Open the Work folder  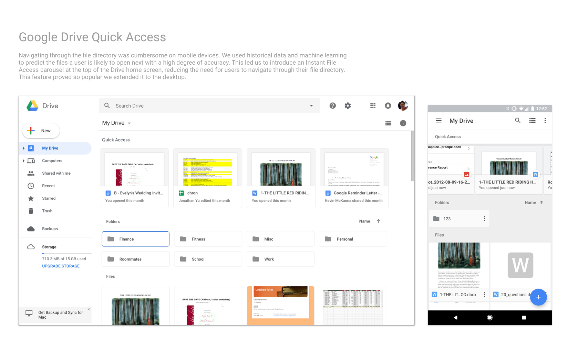click(x=280, y=259)
